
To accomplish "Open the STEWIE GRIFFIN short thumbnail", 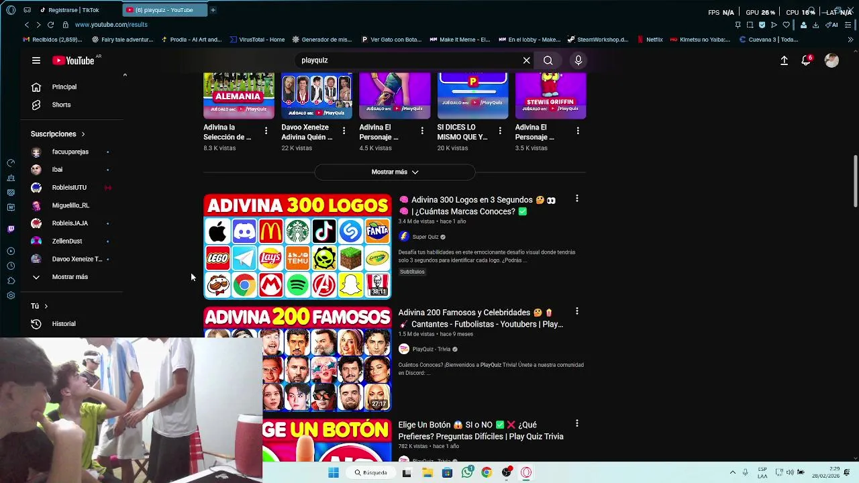I will 550,96.
